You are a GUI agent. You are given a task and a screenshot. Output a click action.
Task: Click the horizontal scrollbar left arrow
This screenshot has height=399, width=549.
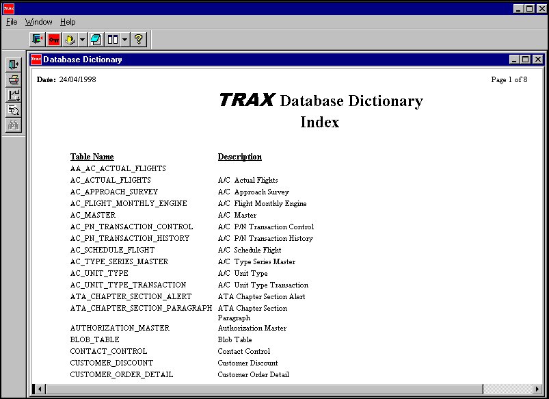coord(40,389)
